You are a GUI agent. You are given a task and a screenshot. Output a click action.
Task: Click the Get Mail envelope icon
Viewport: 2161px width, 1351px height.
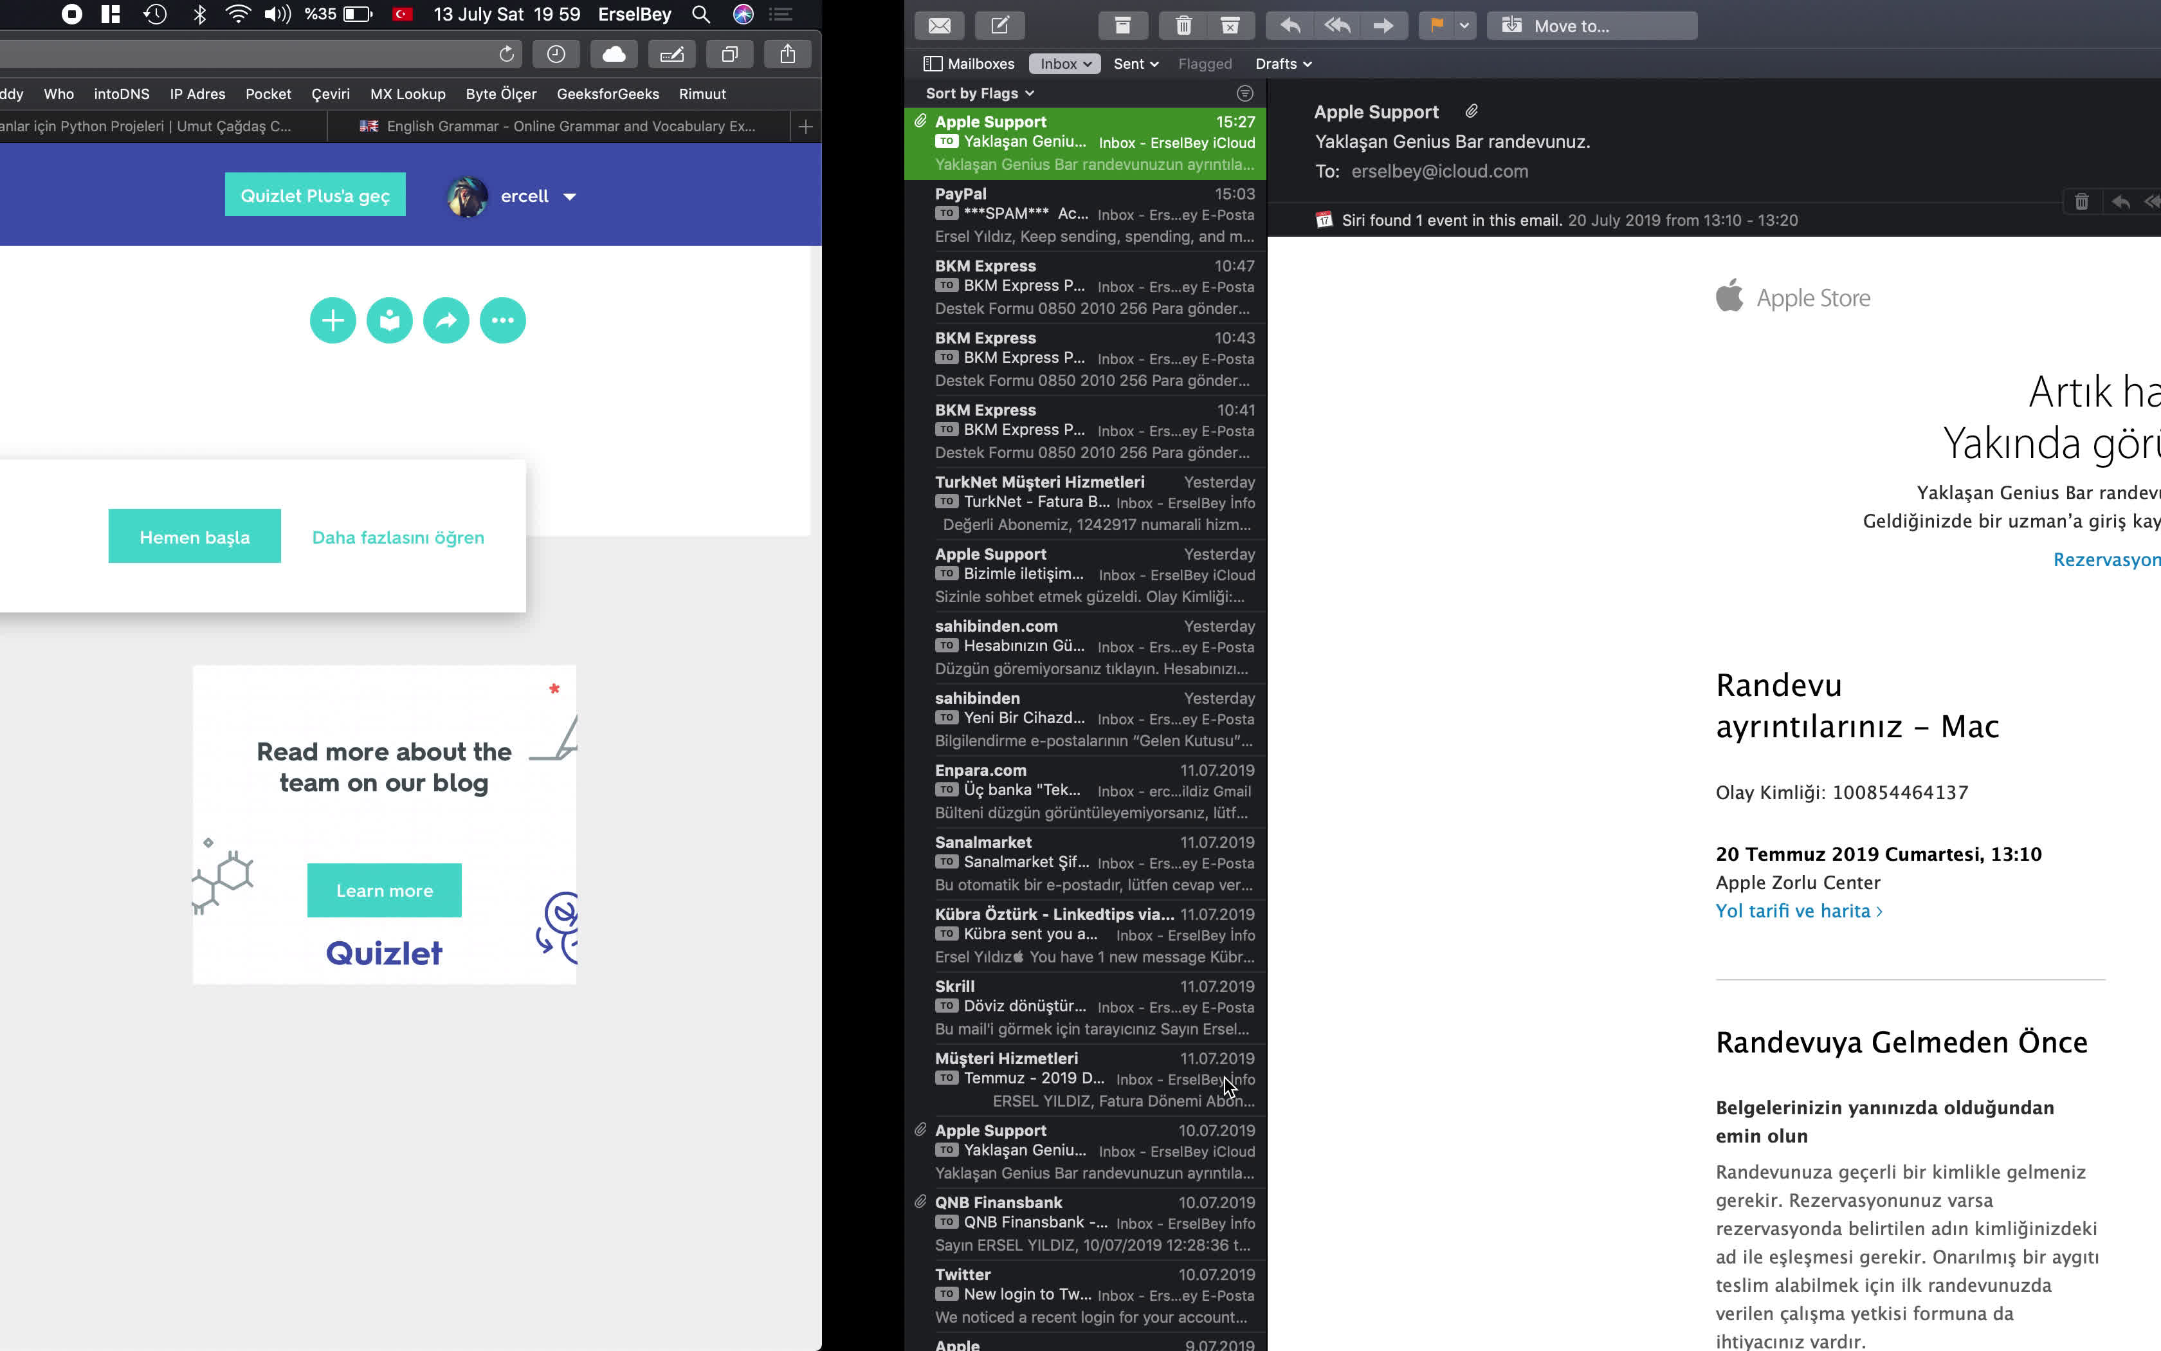click(938, 26)
